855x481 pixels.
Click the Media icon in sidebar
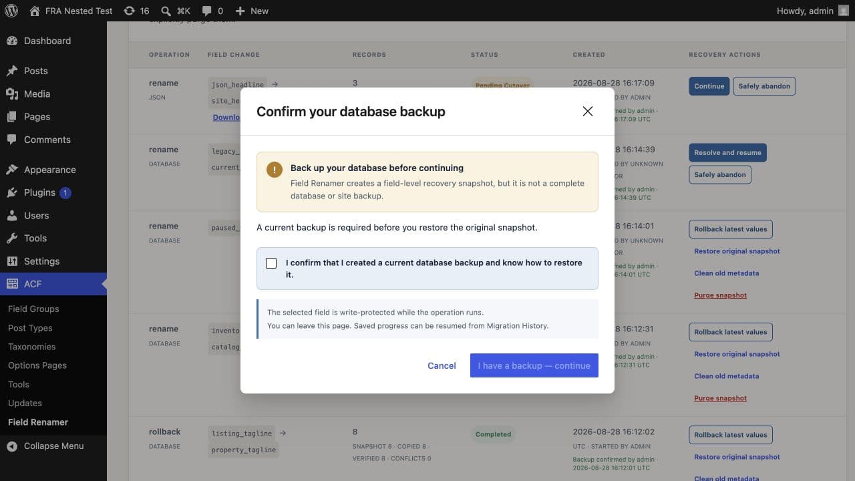click(x=12, y=94)
